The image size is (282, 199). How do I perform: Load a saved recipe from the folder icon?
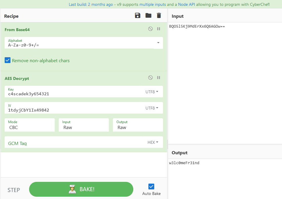coord(148,15)
